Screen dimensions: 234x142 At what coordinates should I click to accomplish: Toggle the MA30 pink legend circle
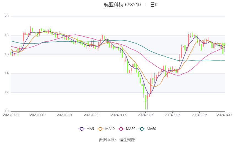[121, 129]
